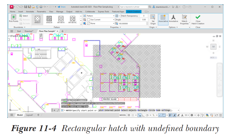Open the Parametric ribbon tab
228x137 pixels.
42,12
